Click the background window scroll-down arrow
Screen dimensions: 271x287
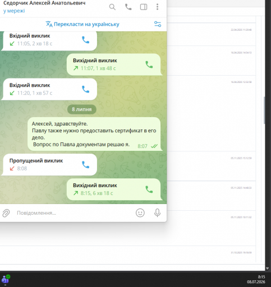click(267, 269)
